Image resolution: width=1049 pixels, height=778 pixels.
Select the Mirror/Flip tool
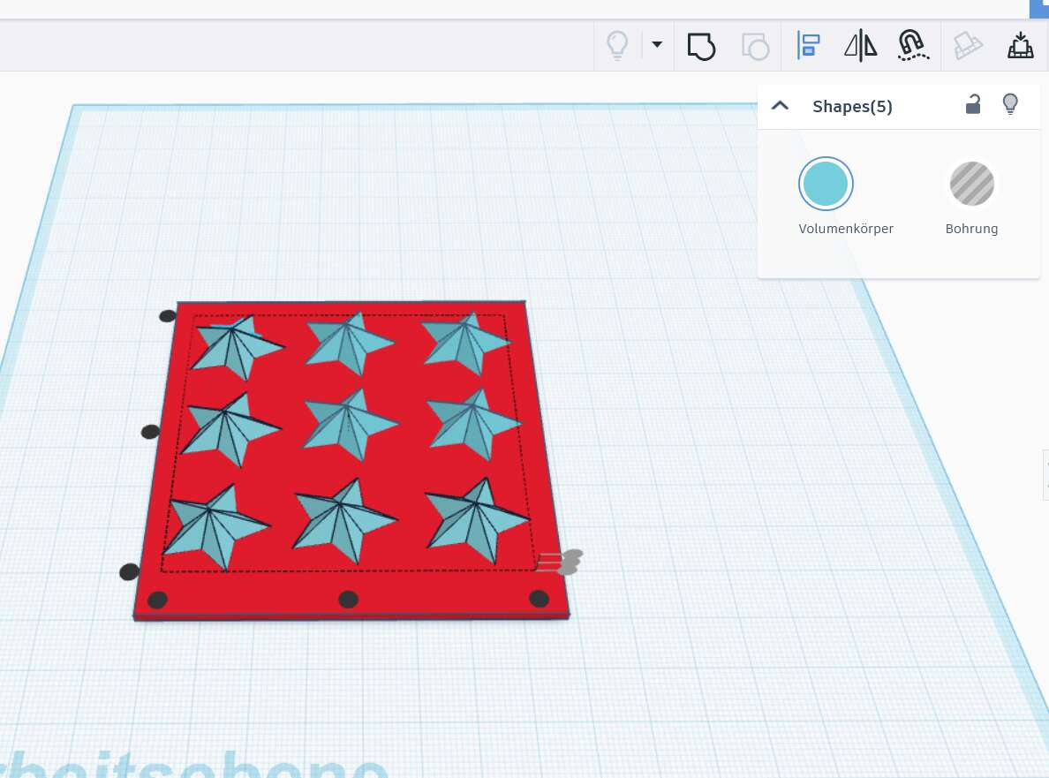pos(859,45)
